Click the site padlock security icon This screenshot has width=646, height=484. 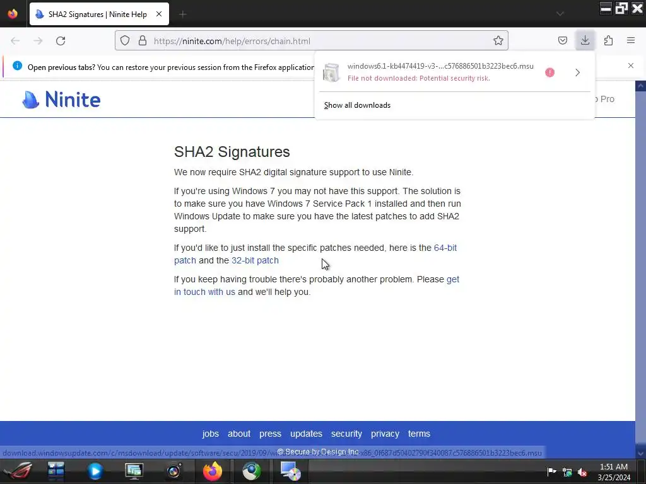pyautogui.click(x=143, y=40)
